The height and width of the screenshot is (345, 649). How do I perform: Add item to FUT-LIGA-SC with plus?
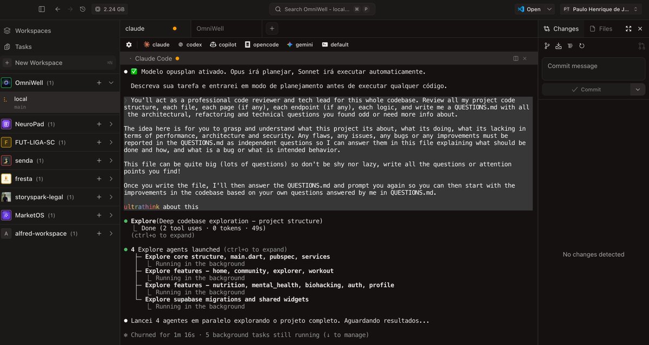99,142
